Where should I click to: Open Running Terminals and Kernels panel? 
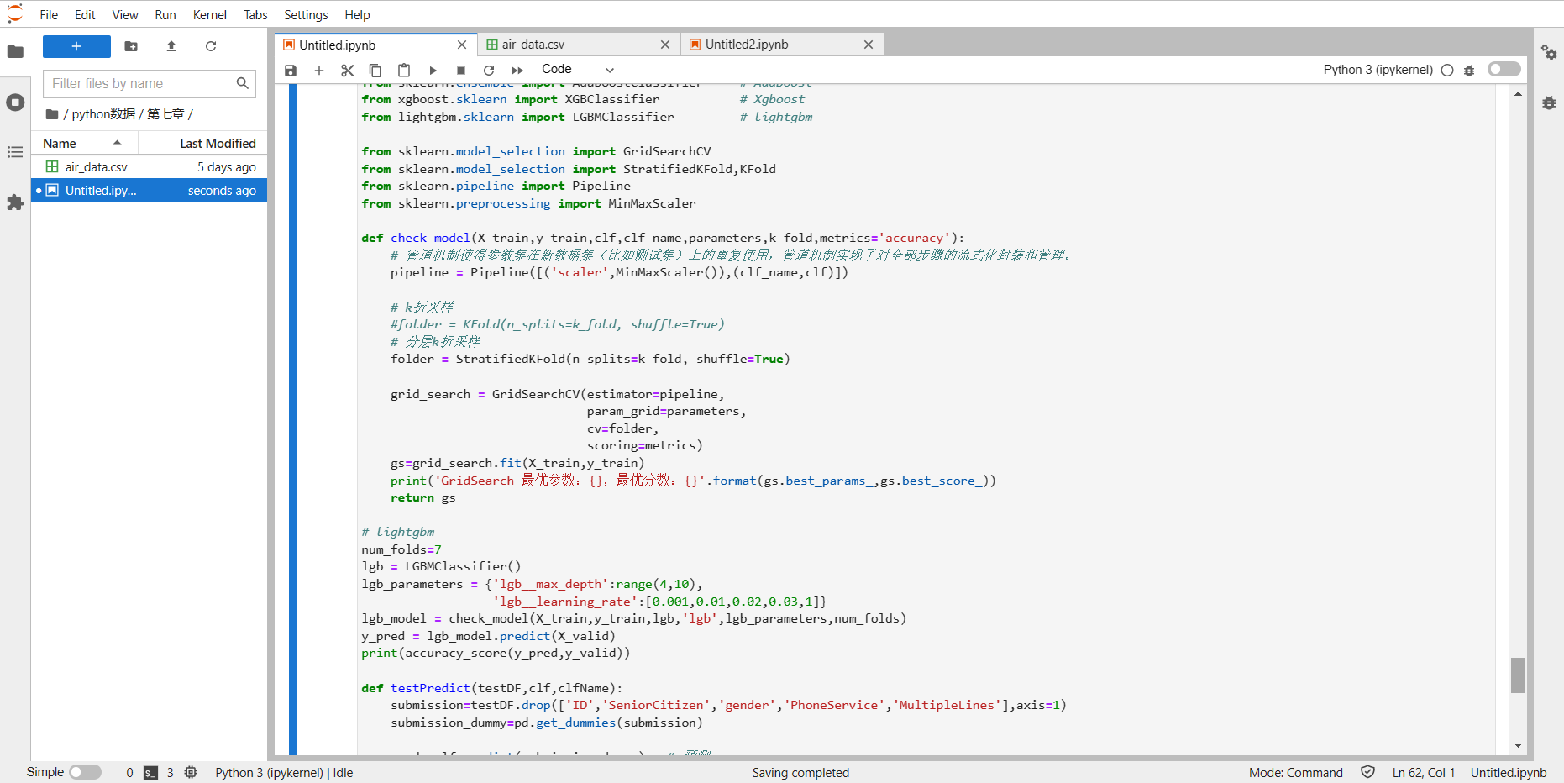point(15,102)
